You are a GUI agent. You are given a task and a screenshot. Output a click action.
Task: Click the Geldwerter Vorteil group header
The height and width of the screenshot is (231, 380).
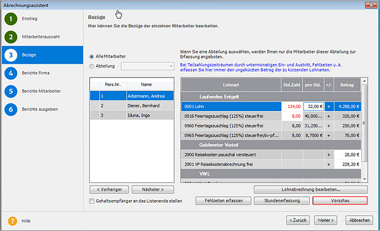[x=271, y=145]
